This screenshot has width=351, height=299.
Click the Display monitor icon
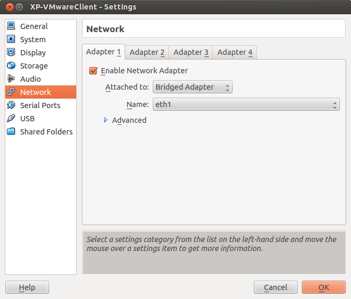[x=11, y=52]
